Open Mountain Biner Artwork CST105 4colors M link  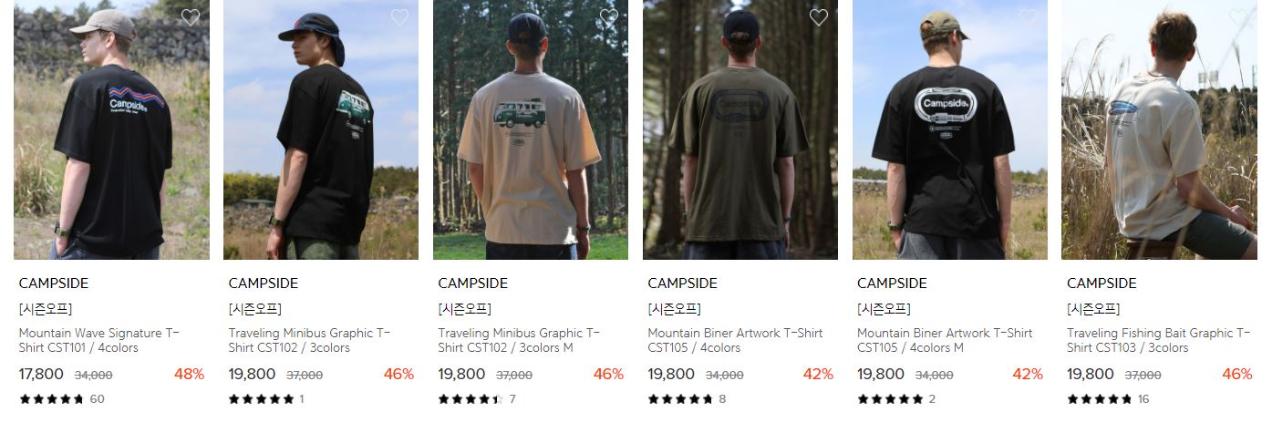point(945,340)
